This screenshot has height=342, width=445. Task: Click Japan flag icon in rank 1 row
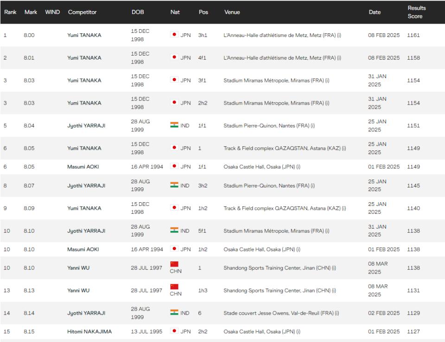pyautogui.click(x=174, y=35)
